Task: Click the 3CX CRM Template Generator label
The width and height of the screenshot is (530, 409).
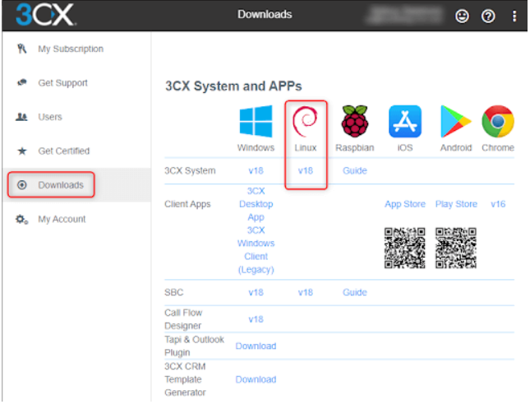Action: click(185, 379)
